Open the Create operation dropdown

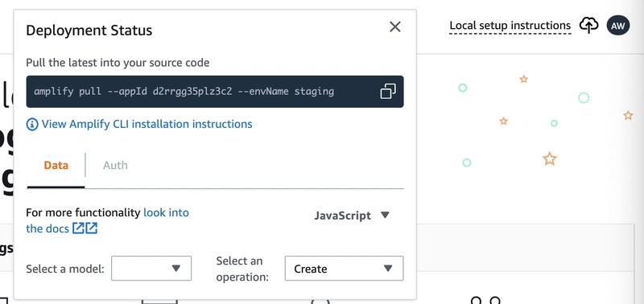[345, 269]
